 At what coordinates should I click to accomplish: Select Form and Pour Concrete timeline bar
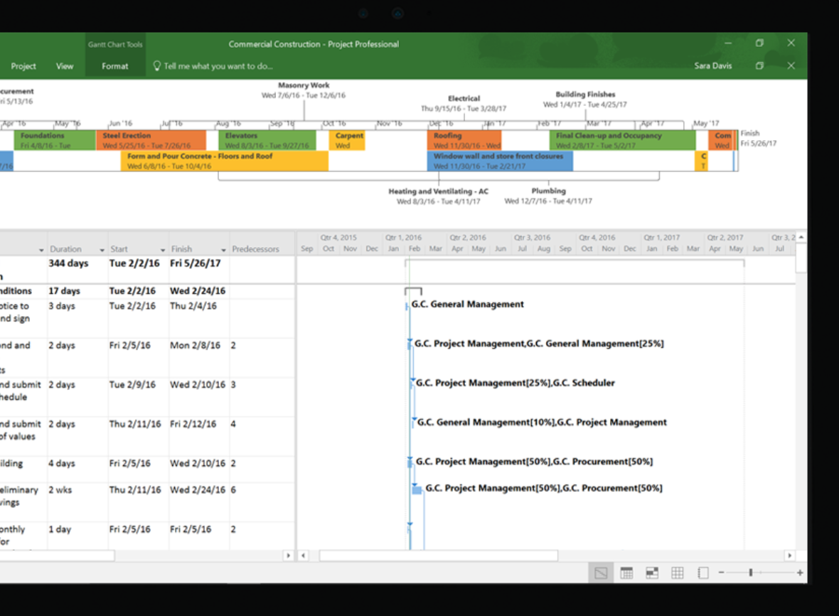[225, 161]
